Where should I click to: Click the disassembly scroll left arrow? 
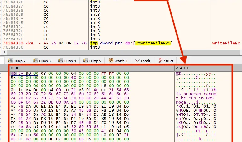[4, 52]
